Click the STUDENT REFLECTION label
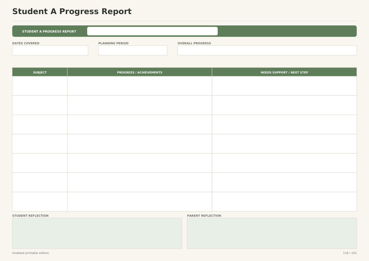Image resolution: width=369 pixels, height=261 pixels. (x=30, y=216)
